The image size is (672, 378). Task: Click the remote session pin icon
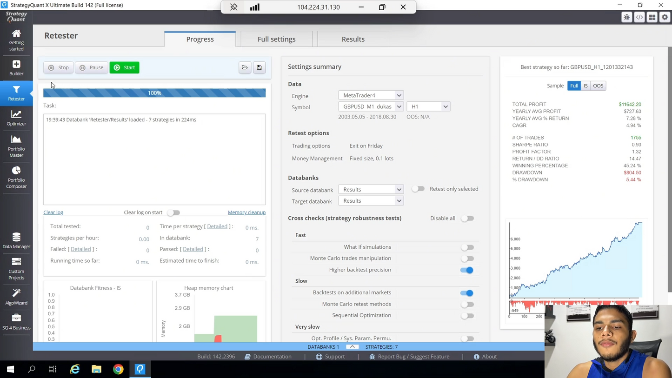click(234, 7)
